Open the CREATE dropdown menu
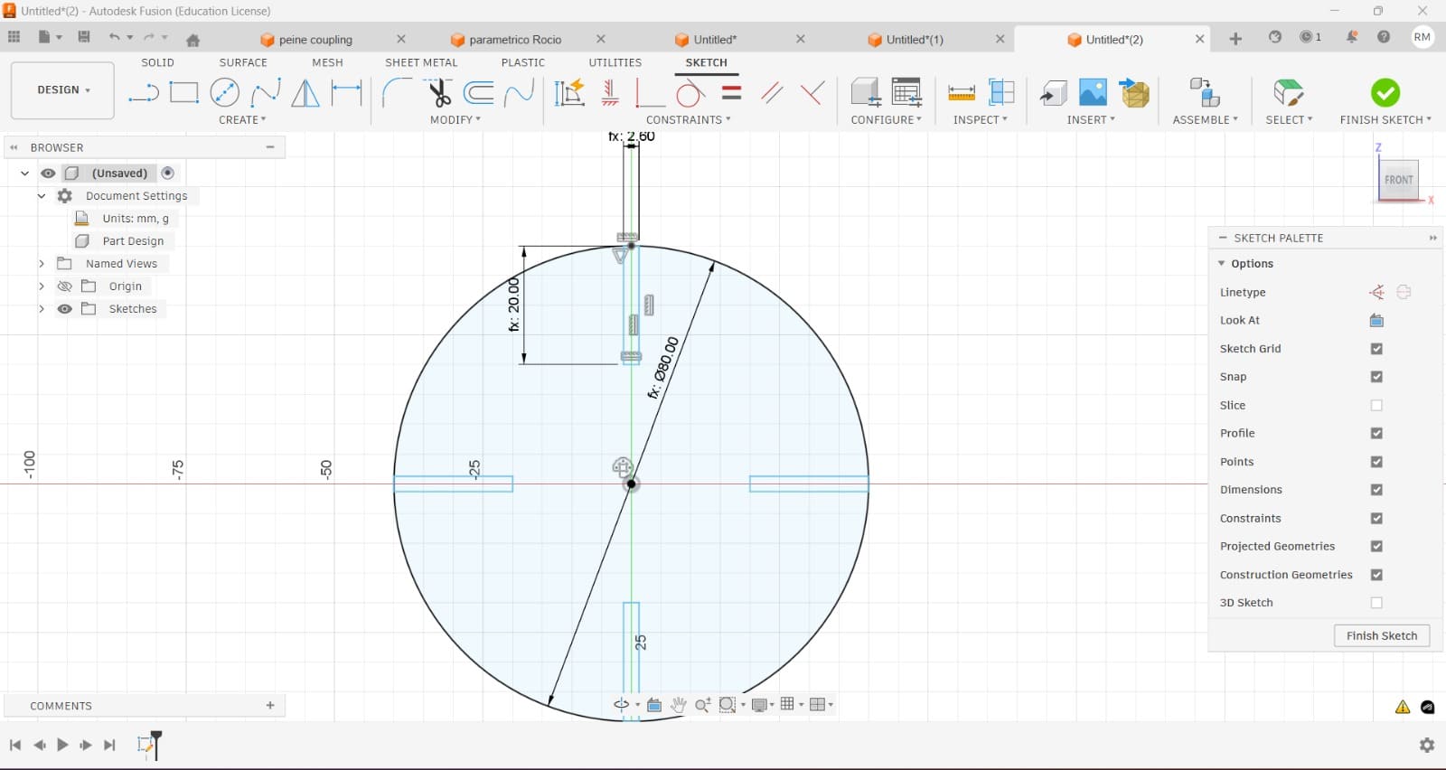Image resolution: width=1446 pixels, height=770 pixels. (x=242, y=119)
